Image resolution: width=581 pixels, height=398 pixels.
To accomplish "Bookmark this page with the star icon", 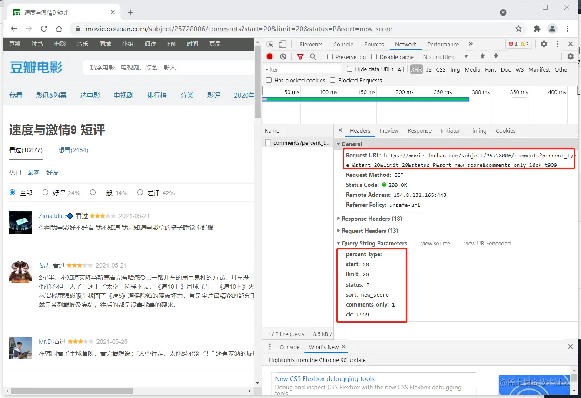I will click(x=518, y=29).
